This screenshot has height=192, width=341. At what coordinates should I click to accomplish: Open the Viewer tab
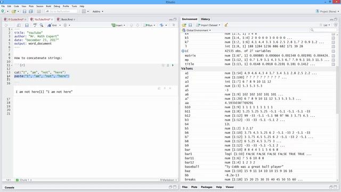tap(230, 187)
